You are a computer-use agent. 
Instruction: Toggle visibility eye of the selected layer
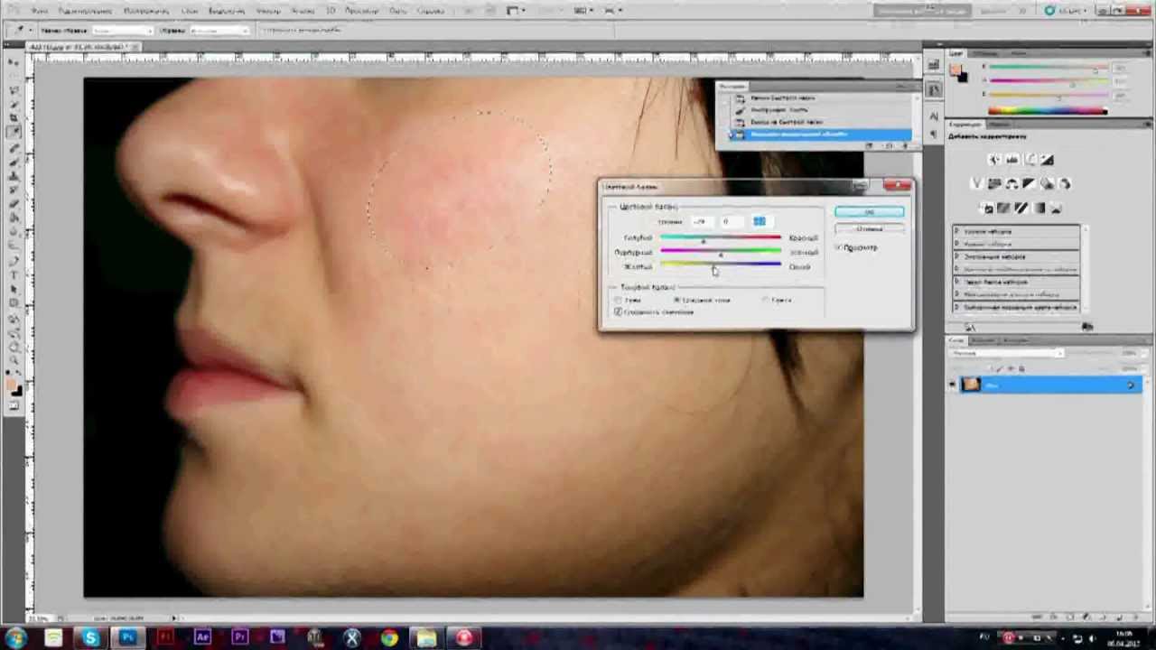click(953, 385)
